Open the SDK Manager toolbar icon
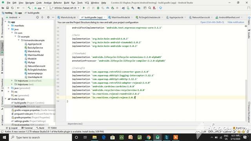Image resolution: width=251 pixels, height=141 pixels. coord(133,8)
